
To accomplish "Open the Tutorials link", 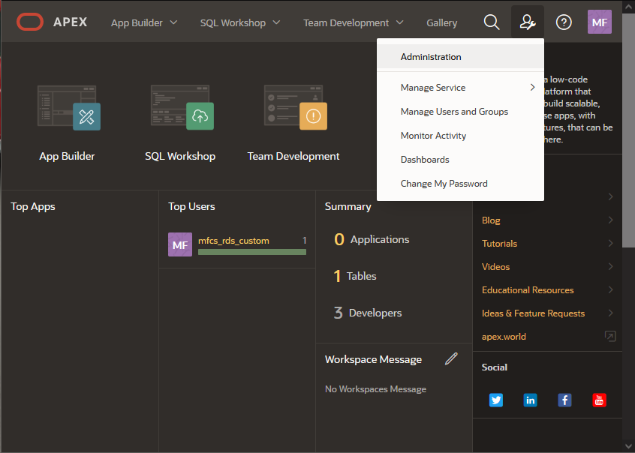I will [x=499, y=243].
